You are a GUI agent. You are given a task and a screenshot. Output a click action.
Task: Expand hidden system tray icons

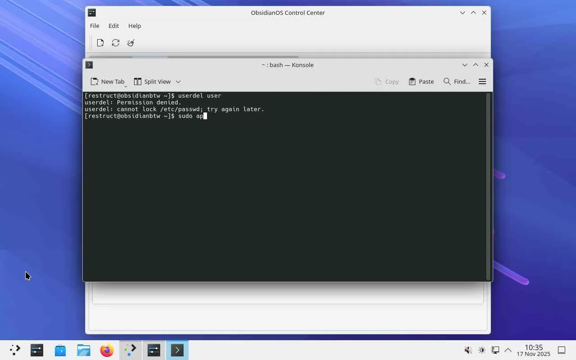[x=508, y=350]
